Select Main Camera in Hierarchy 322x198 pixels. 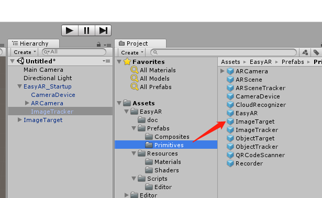coord(43,70)
